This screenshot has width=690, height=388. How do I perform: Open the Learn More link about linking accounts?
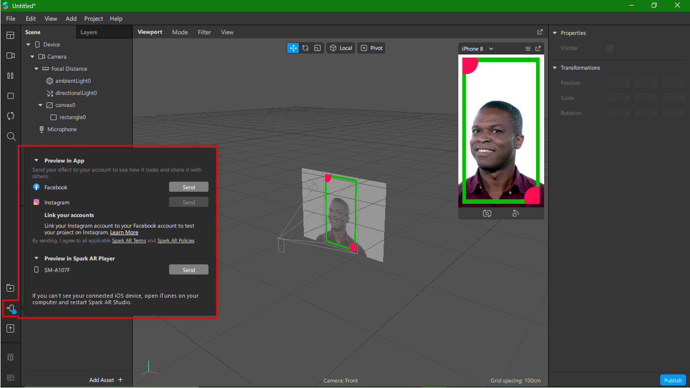(x=124, y=232)
